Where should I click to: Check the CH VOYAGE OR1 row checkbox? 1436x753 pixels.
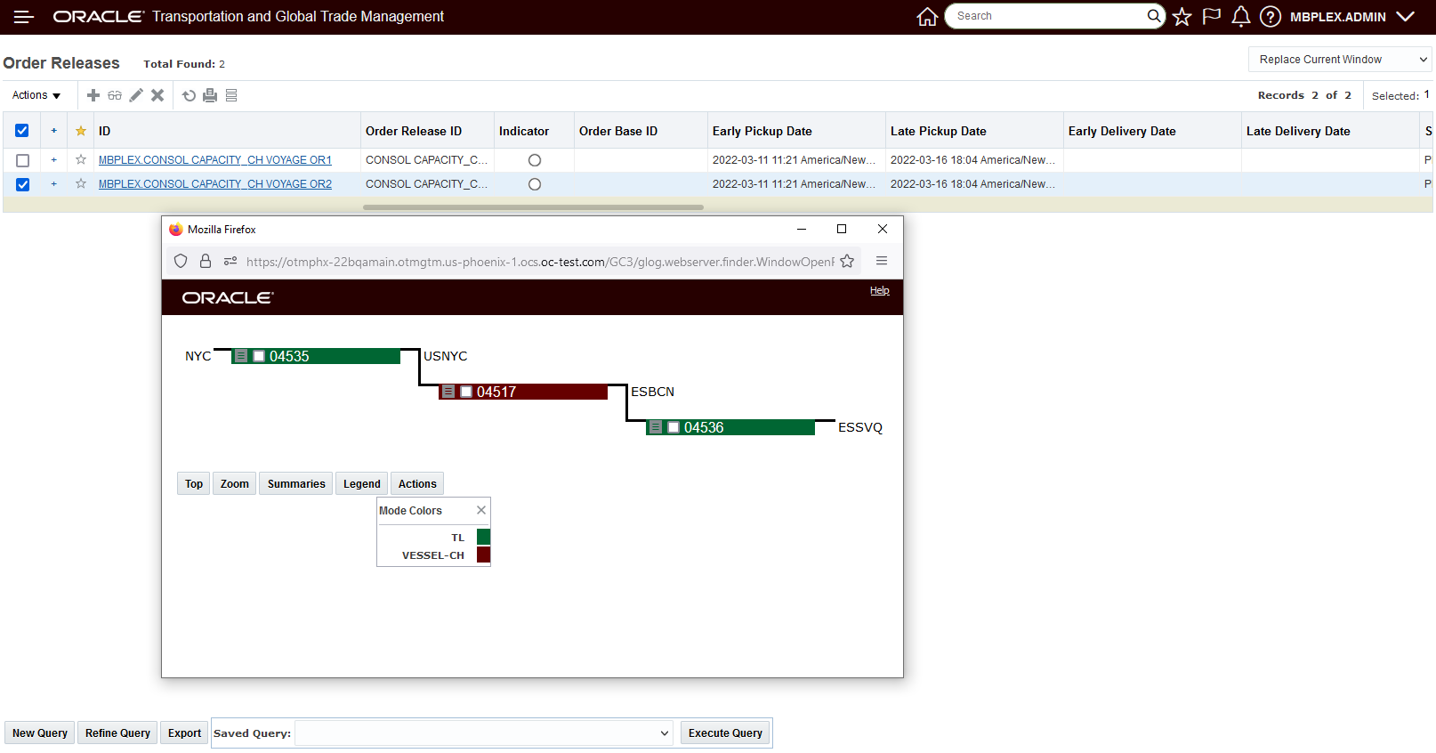click(22, 160)
